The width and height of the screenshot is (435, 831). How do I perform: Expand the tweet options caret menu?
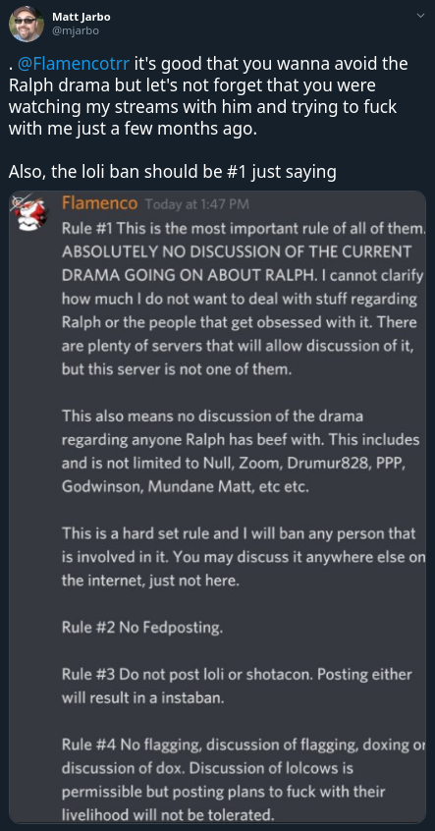click(420, 16)
